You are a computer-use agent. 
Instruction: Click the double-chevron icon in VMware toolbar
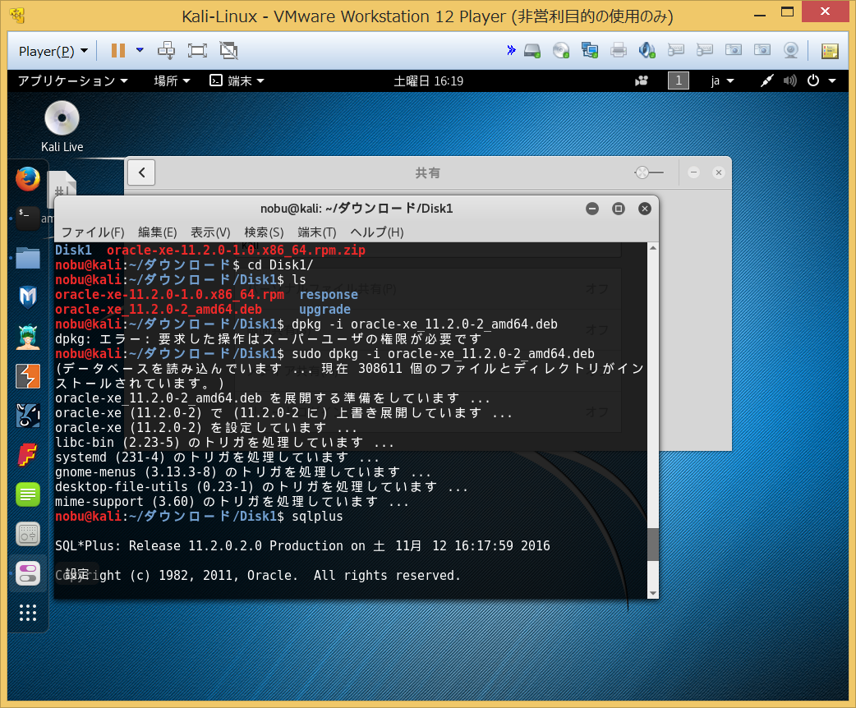pyautogui.click(x=511, y=50)
